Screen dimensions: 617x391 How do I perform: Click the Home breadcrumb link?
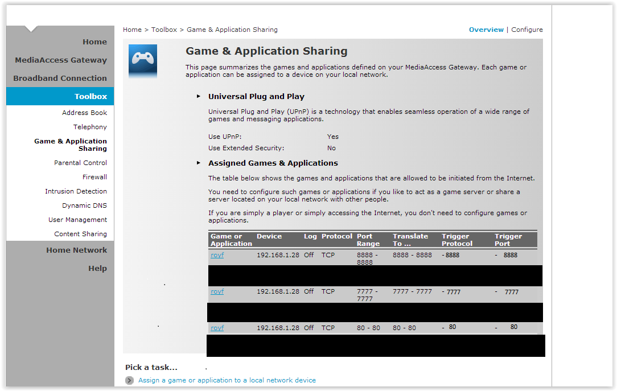132,30
